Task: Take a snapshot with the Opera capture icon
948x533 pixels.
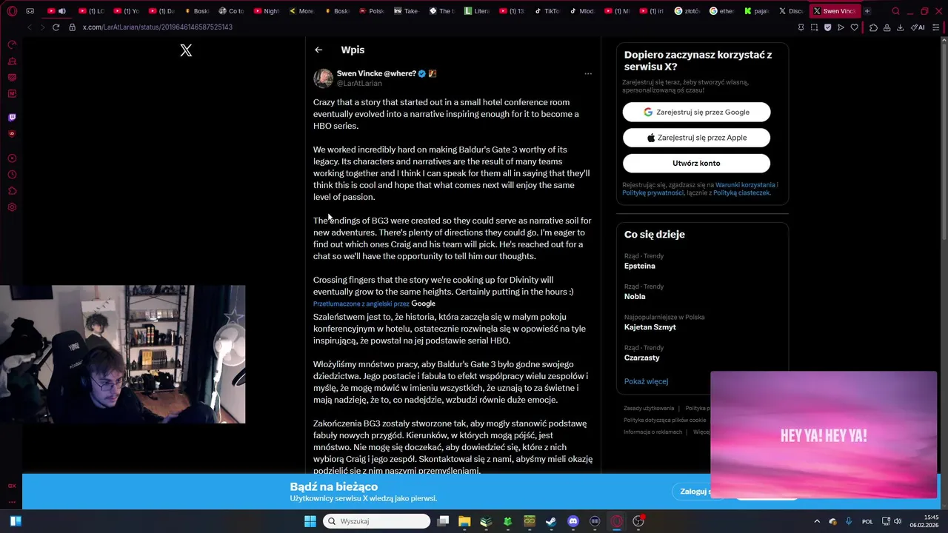Action: pos(814,27)
